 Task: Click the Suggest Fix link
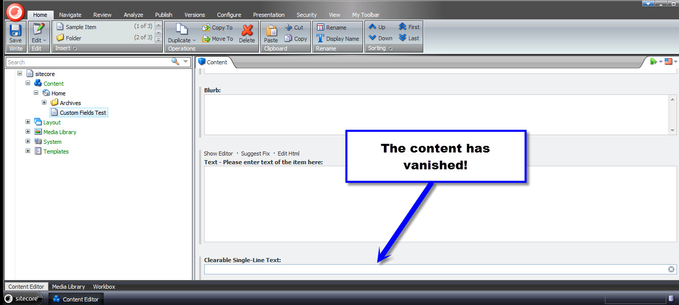[x=255, y=154]
